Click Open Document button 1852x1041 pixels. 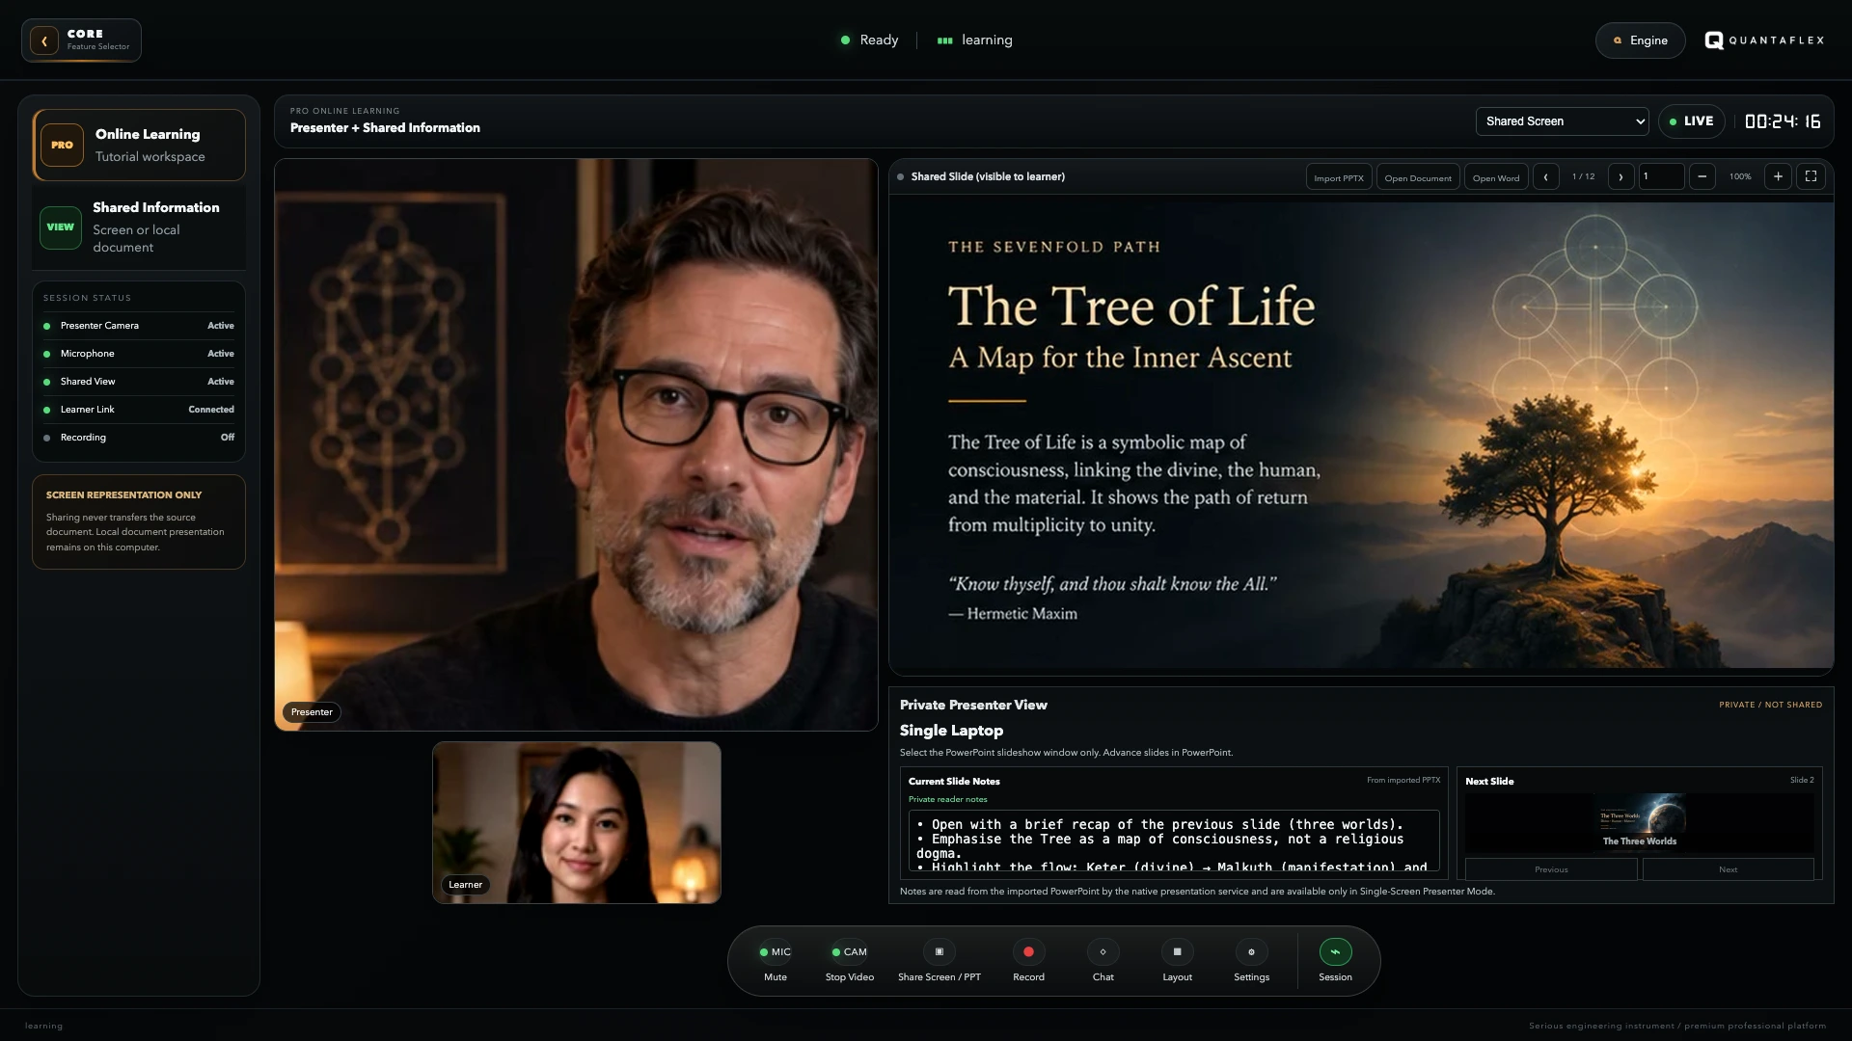pos(1417,177)
